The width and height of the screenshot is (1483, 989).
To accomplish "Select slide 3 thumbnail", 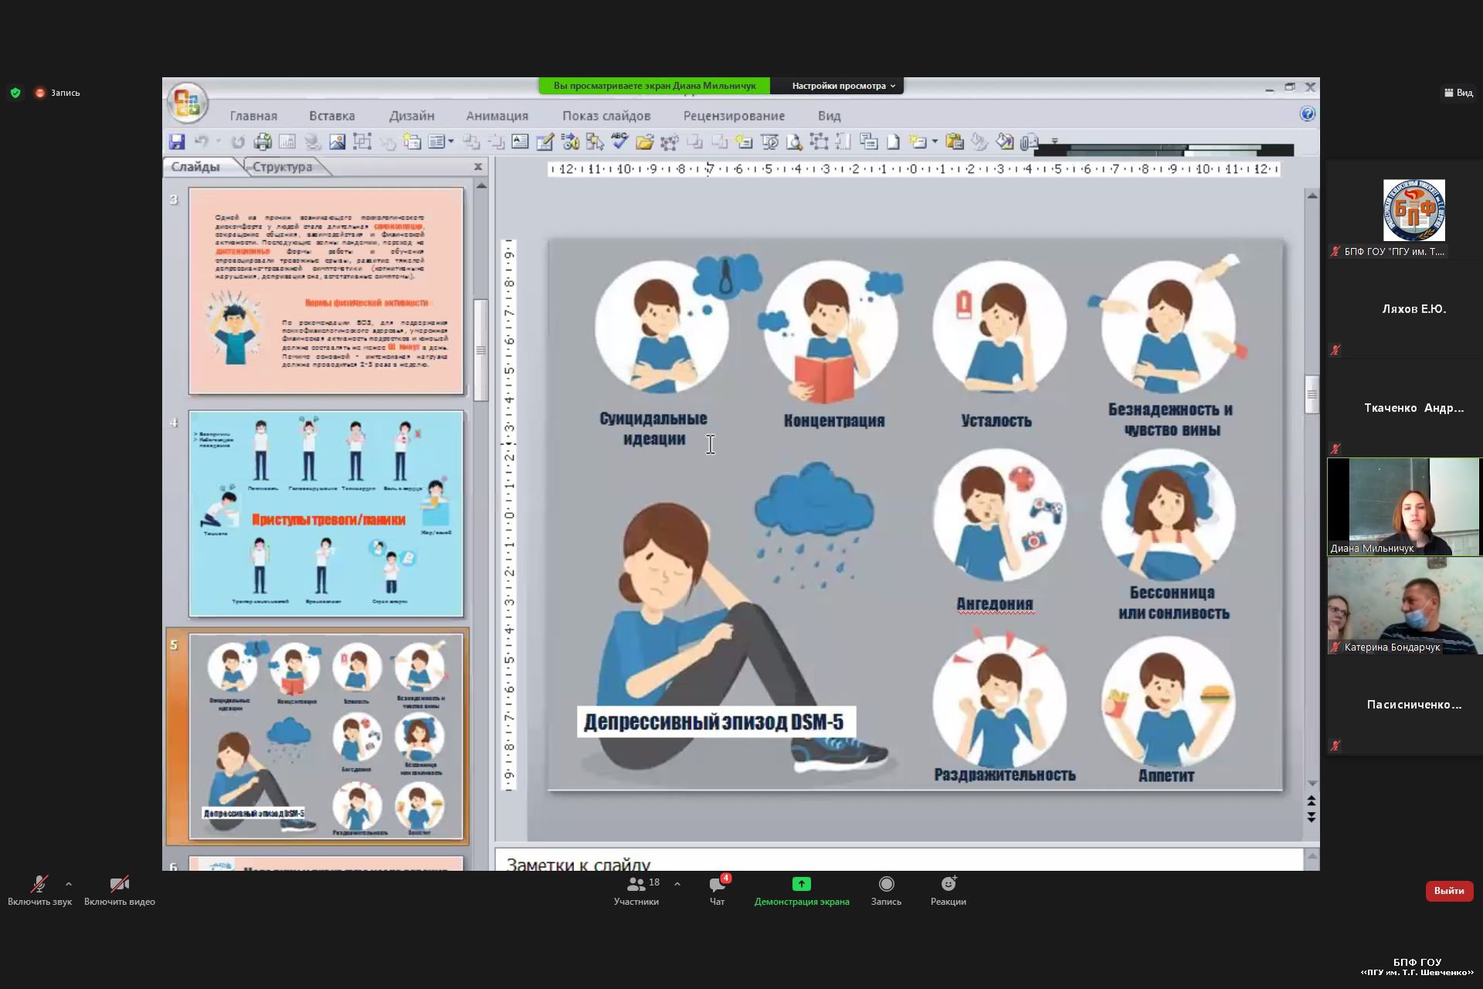I will coord(326,291).
